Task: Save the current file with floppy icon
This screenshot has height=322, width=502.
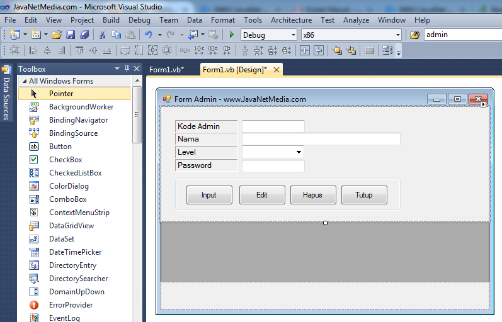Action: tap(71, 35)
